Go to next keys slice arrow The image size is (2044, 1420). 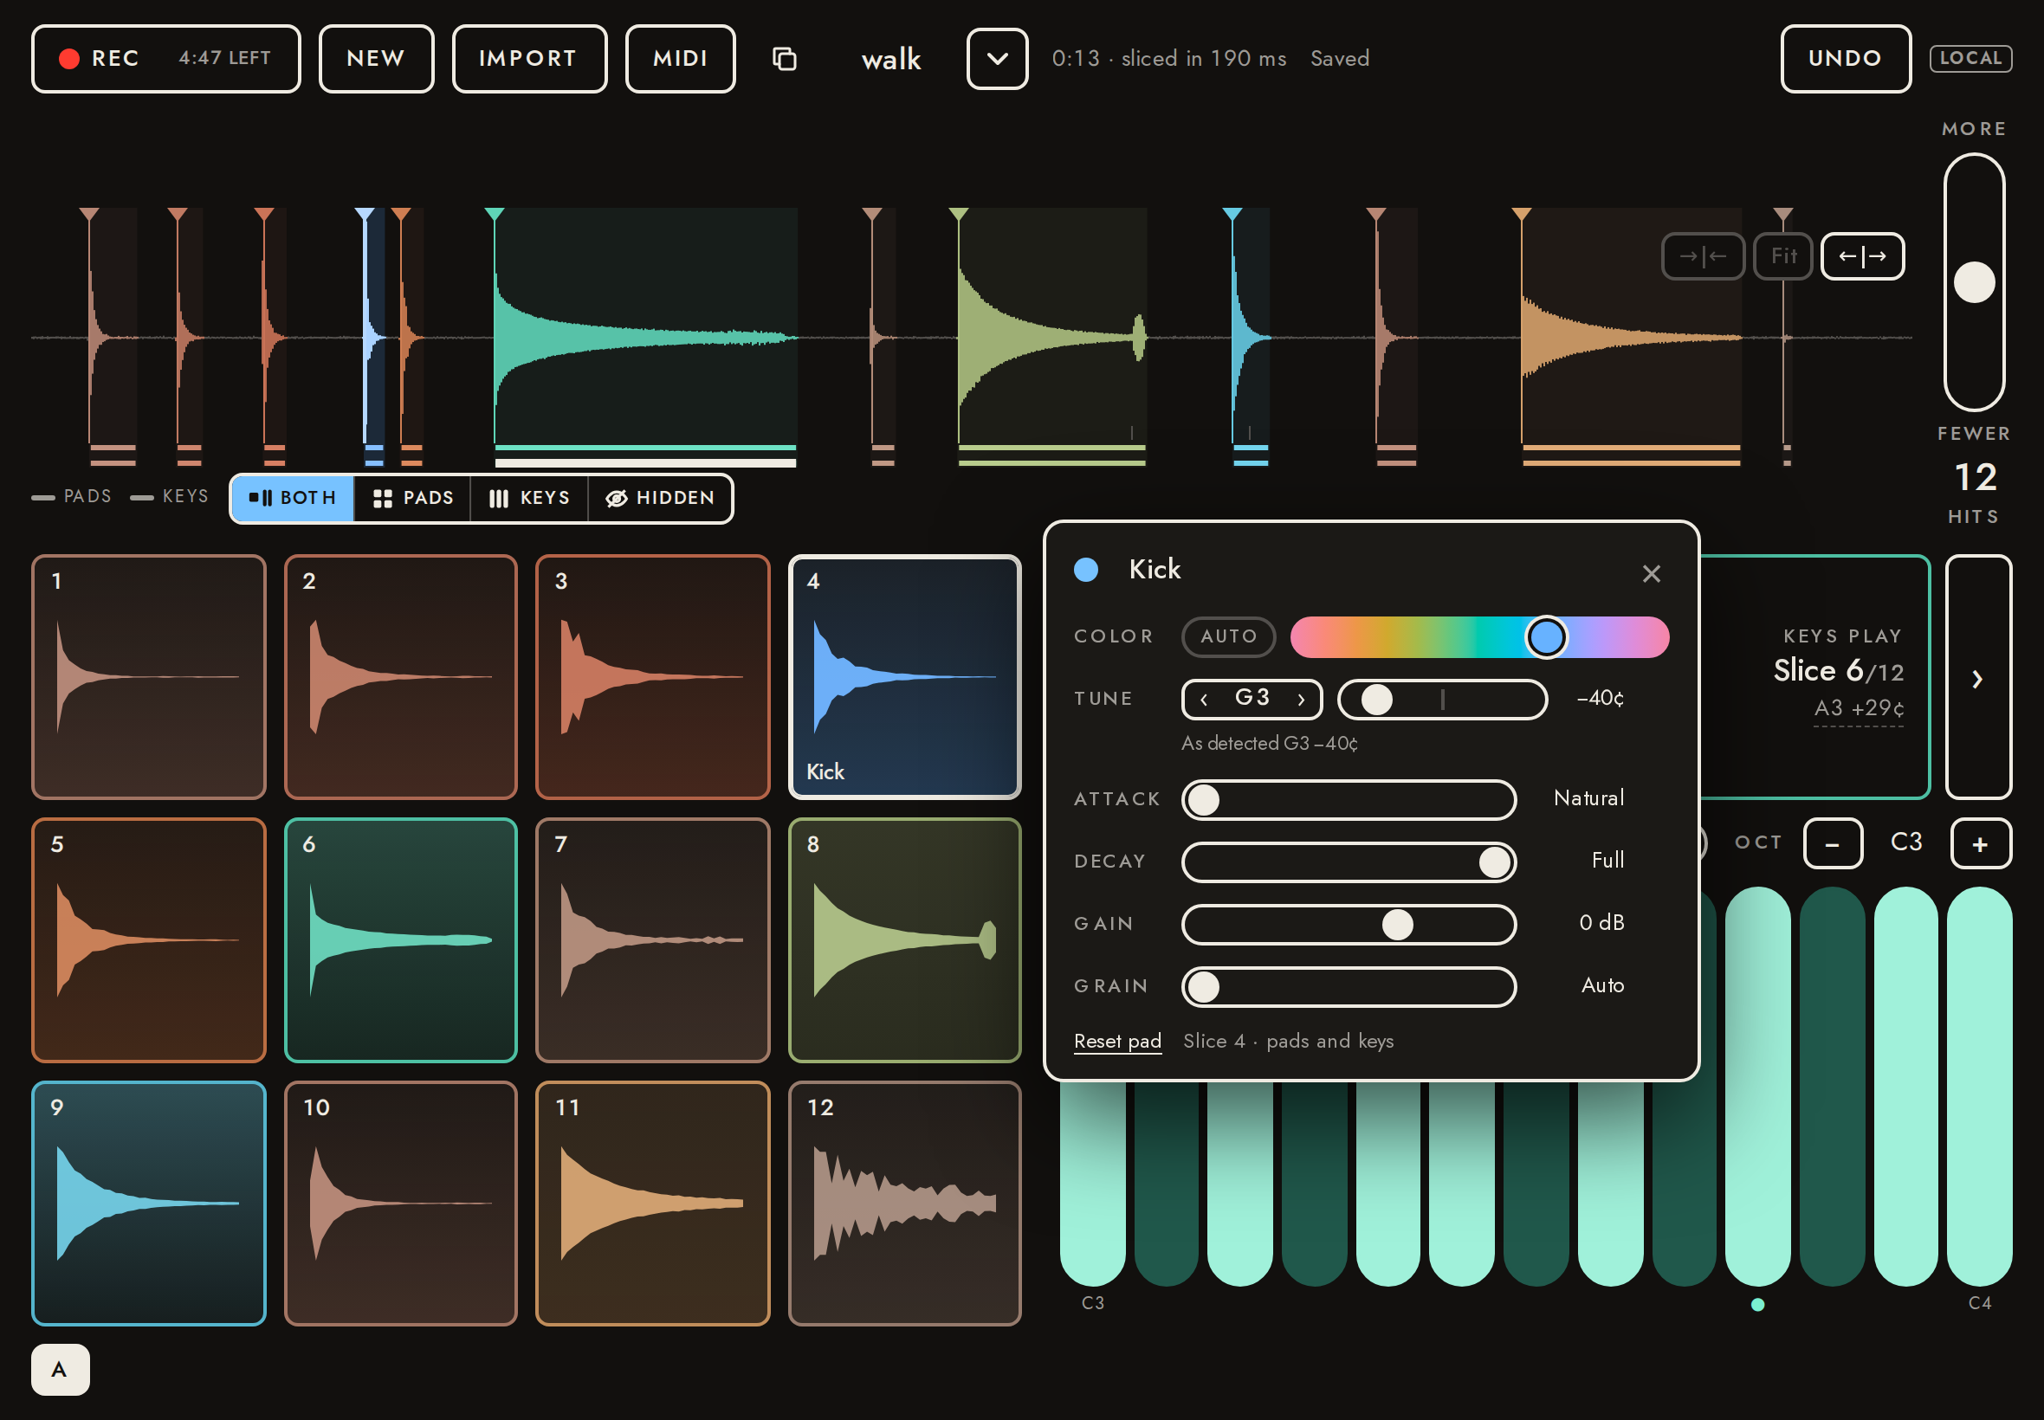click(1977, 677)
